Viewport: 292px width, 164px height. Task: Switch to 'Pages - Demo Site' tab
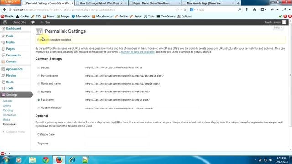pos(155,3)
